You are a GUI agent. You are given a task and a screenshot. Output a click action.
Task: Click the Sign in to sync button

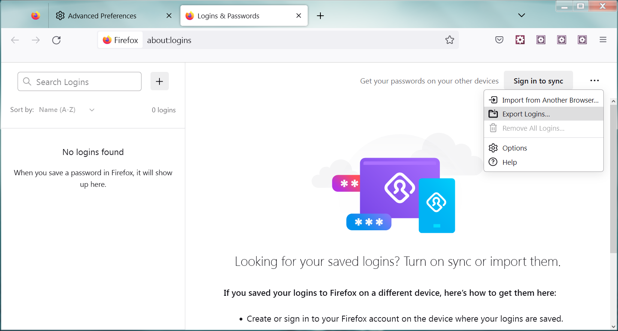click(538, 81)
